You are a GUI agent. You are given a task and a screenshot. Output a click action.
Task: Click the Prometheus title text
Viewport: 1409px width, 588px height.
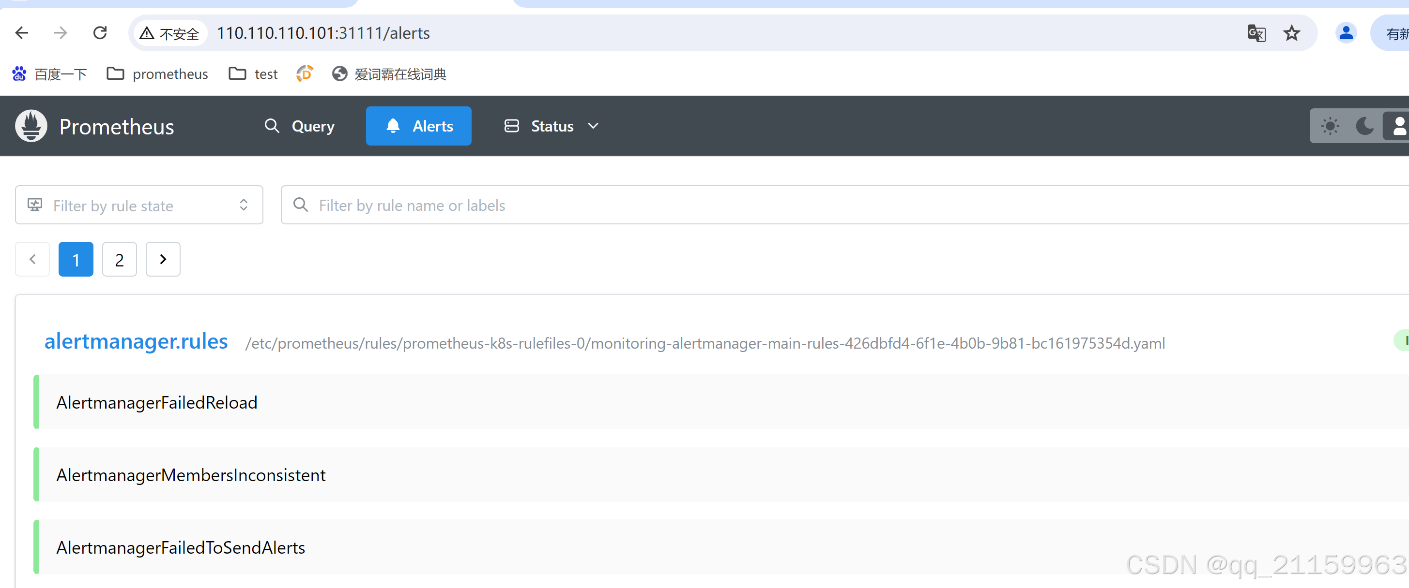(x=117, y=127)
